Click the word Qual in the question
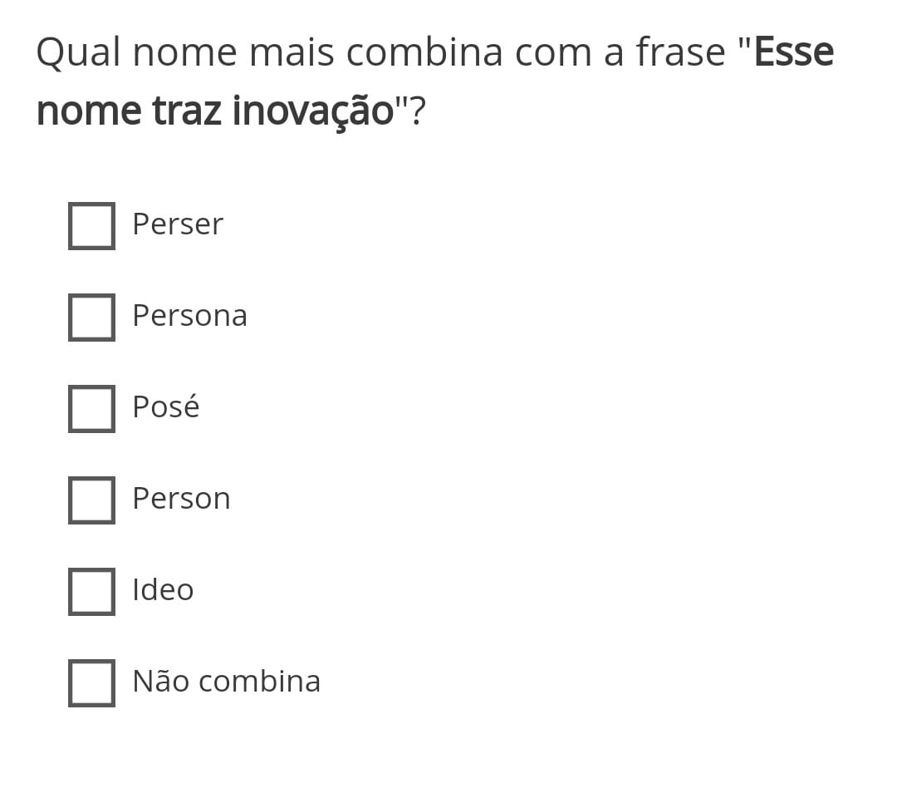897x793 pixels. coord(79,53)
